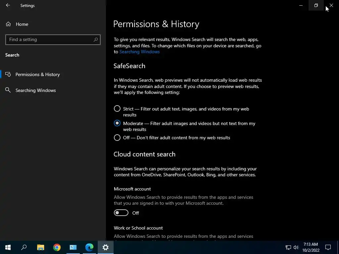The width and height of the screenshot is (339, 254).
Task: Select the Moderate SafeSearch radio option
Action: point(117,123)
